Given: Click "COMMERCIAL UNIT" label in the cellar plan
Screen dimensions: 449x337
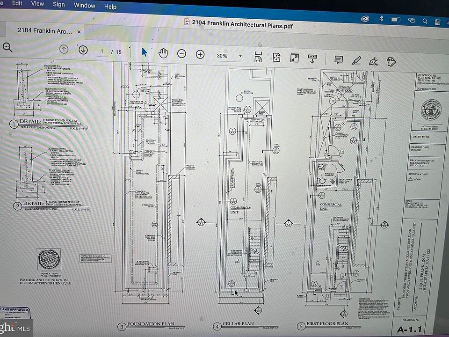Looking at the screenshot, I should [241, 210].
